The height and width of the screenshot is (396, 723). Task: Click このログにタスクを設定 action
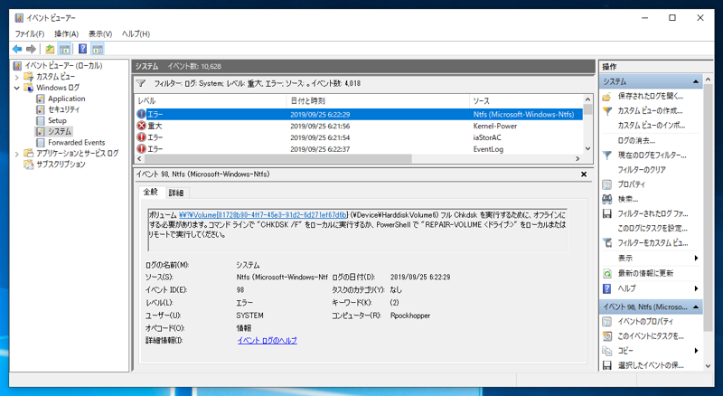coord(653,228)
